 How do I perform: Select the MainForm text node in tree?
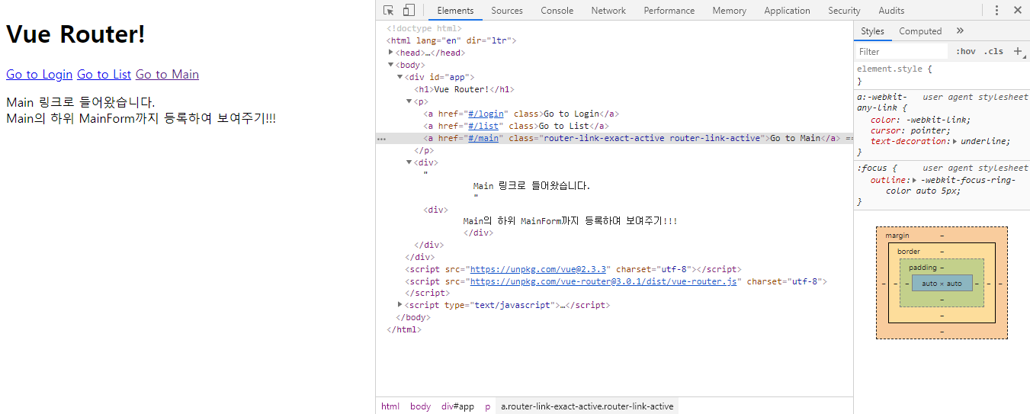[x=570, y=221]
